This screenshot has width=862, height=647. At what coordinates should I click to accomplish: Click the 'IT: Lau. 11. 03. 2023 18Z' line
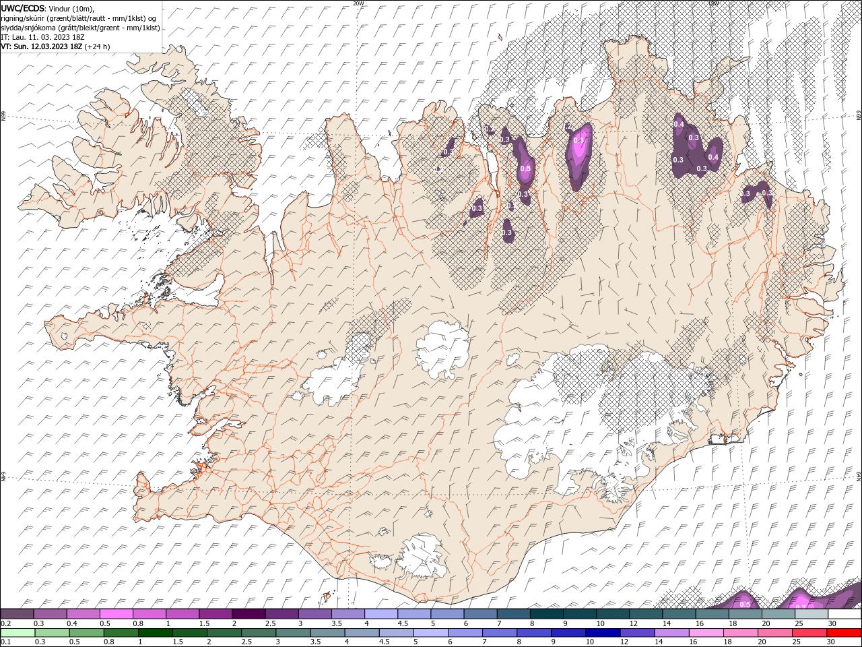pyautogui.click(x=42, y=37)
